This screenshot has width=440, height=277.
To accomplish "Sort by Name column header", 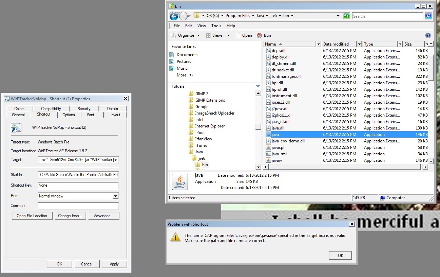I will click(290, 44).
